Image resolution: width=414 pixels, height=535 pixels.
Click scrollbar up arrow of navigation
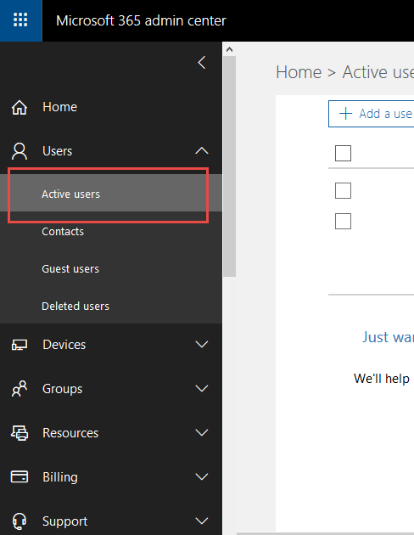229,49
